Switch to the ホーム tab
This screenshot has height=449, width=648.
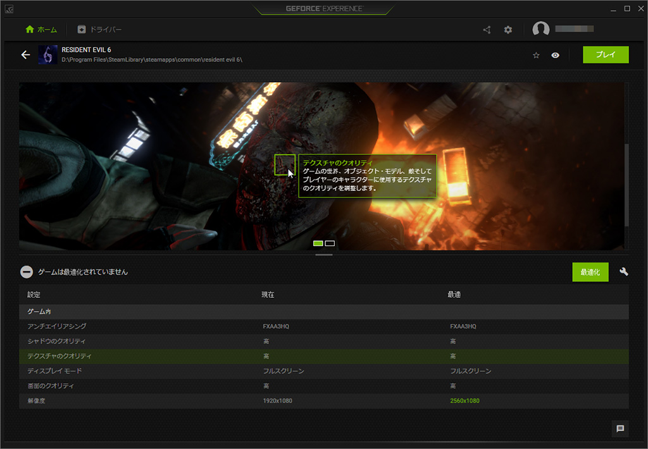coord(41,30)
